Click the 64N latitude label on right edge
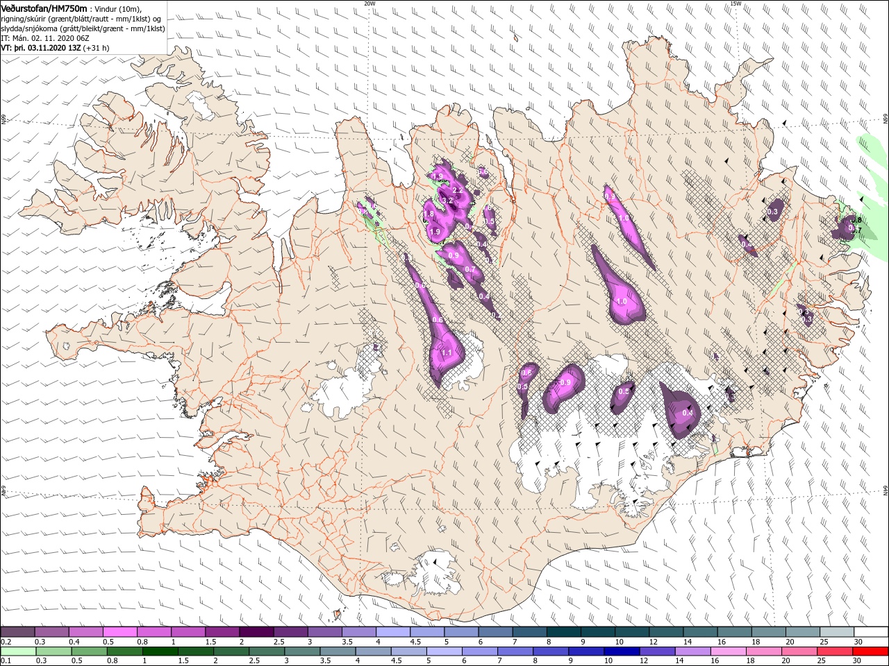Image resolution: width=889 pixels, height=666 pixels. 886,490
